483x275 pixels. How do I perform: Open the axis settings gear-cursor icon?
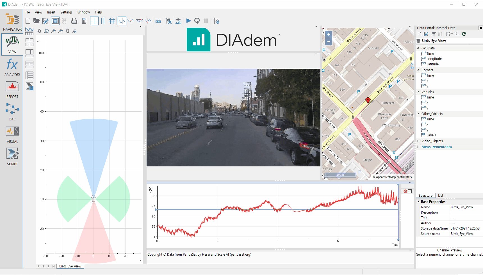coord(216,21)
